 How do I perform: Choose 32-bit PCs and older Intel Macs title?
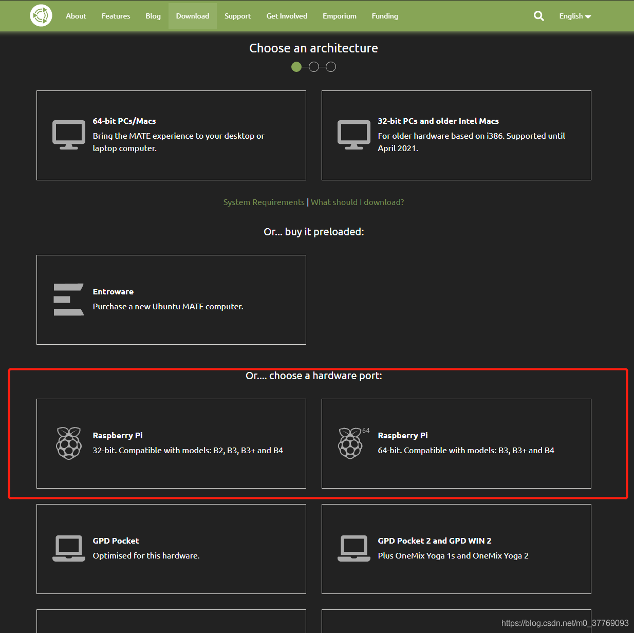coord(438,121)
